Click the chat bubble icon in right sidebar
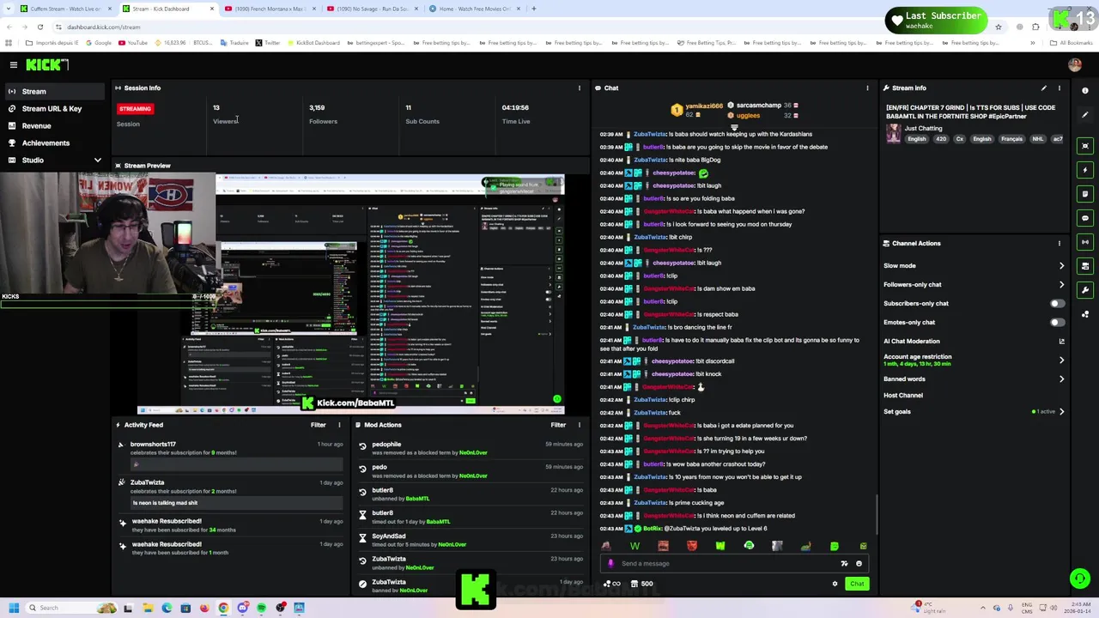The height and width of the screenshot is (618, 1099). [1085, 218]
